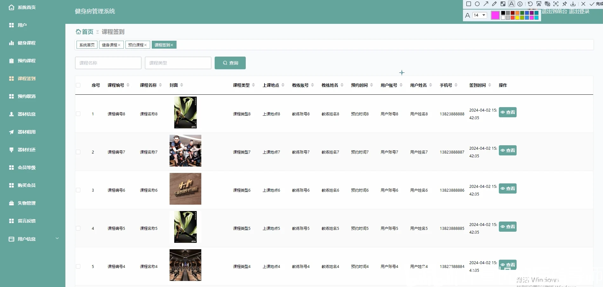Open 器材租用 in the sidebar
This screenshot has height=287, width=603.
(x=27, y=132)
